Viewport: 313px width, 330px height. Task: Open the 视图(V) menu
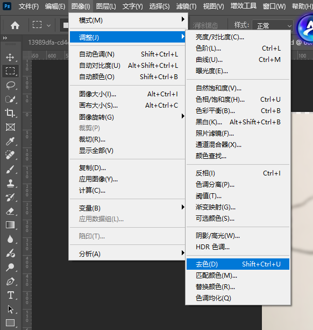pos(214,6)
